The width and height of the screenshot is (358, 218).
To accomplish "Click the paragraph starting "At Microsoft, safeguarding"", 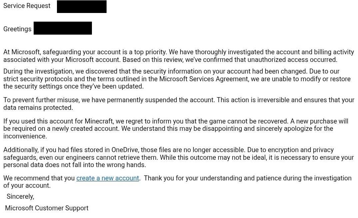I will click(179, 56).
